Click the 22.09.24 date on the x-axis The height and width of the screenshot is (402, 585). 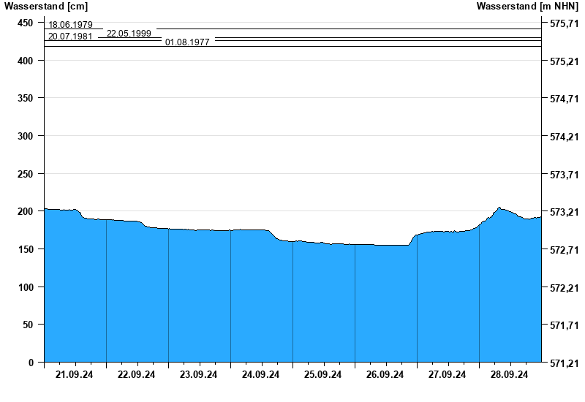(137, 375)
